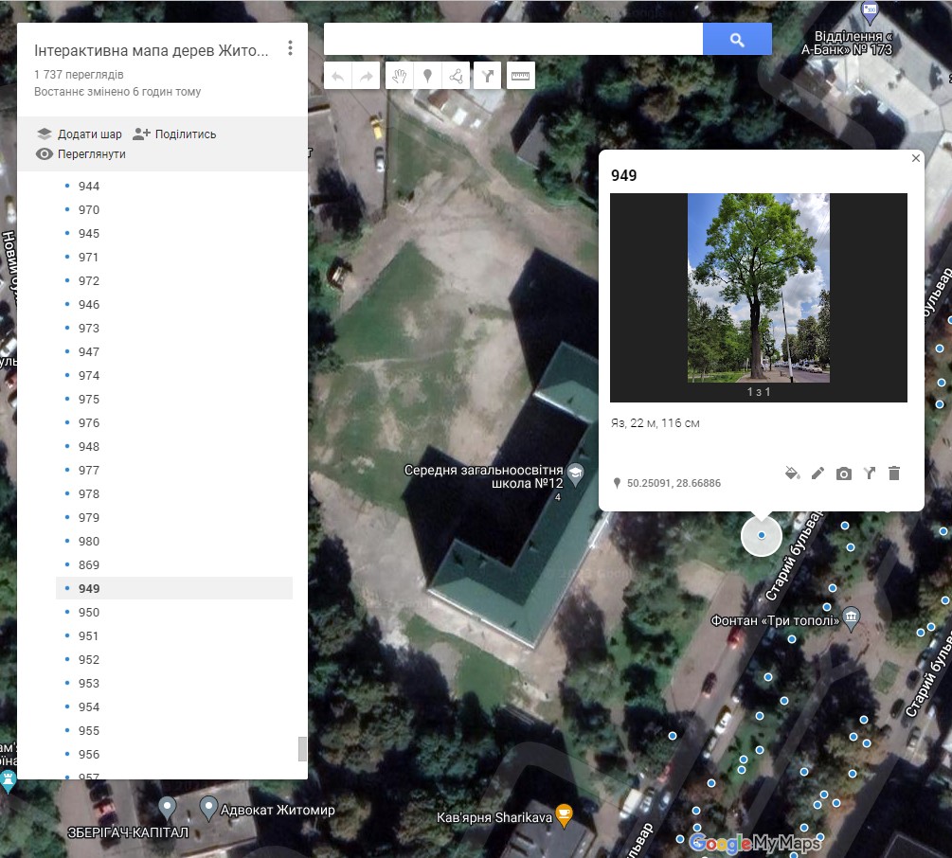Close the 949 info popup
Screen dimensions: 952x858
915,159
